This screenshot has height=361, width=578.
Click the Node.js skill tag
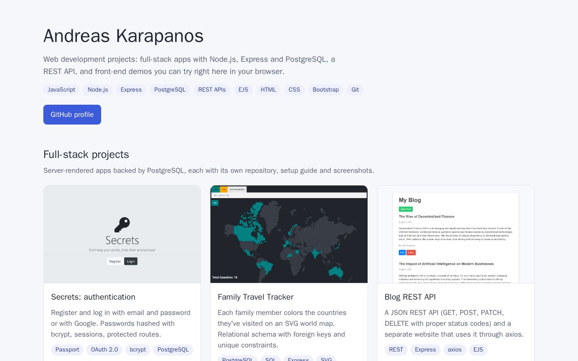tap(98, 90)
